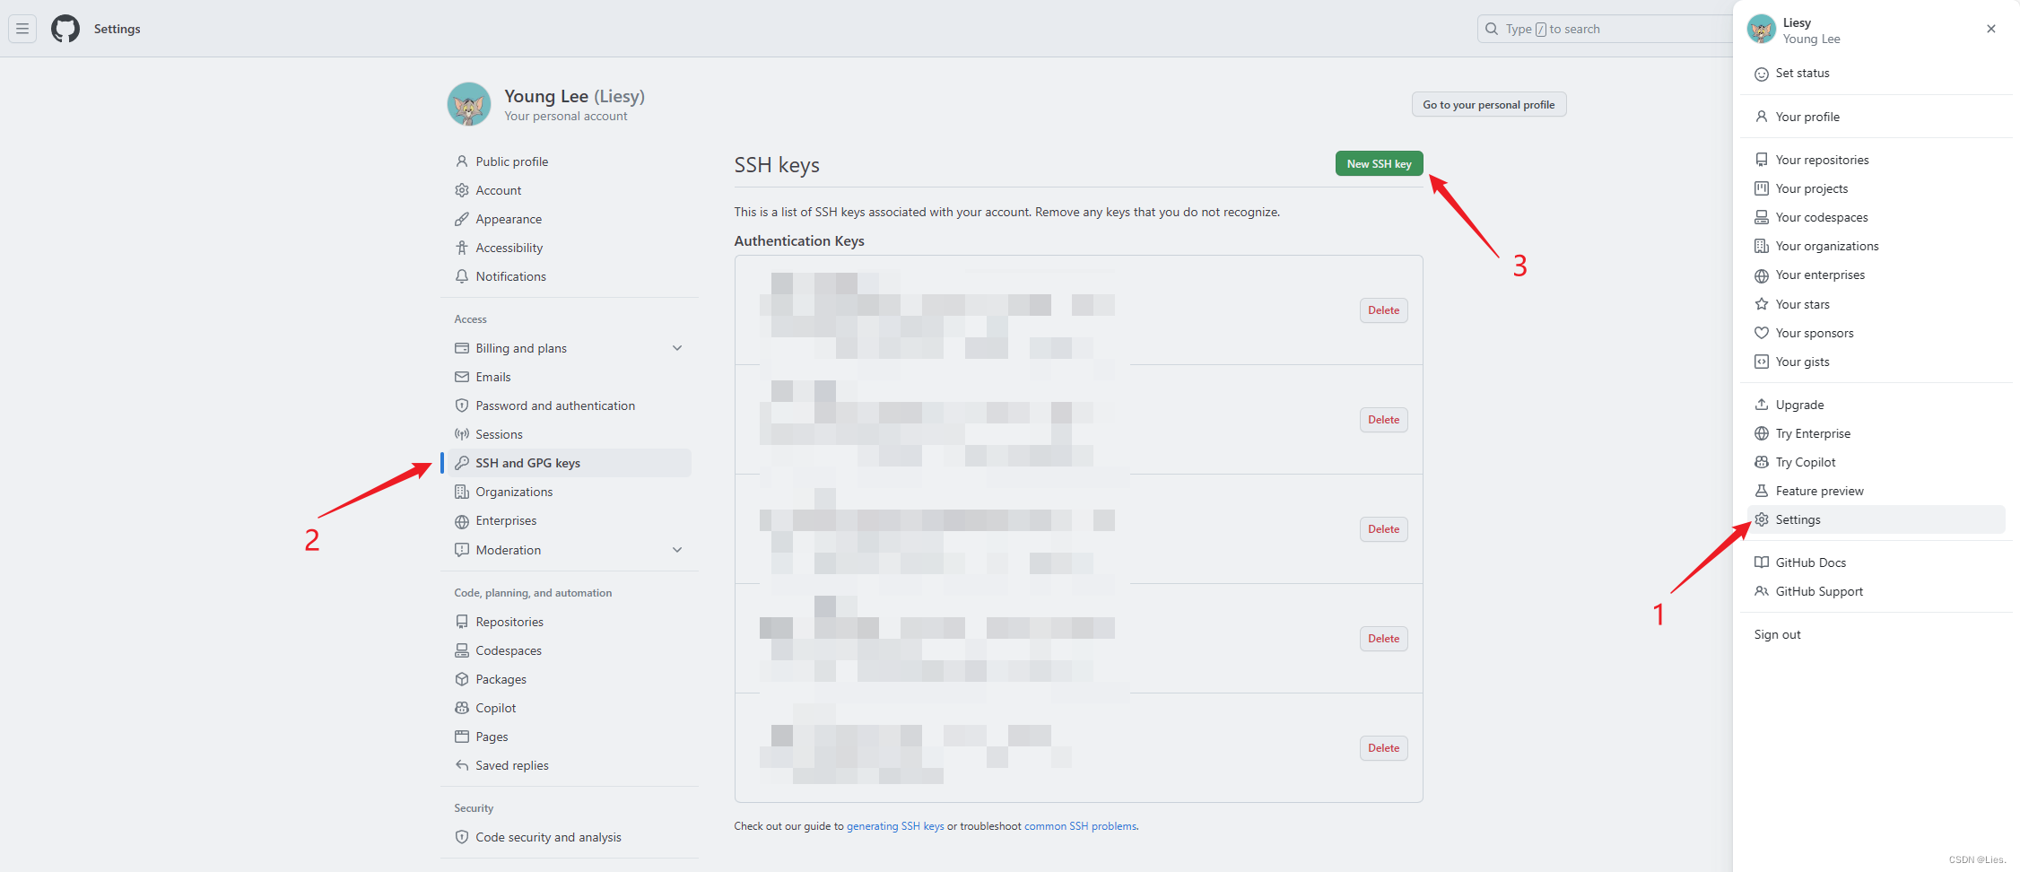2020x872 pixels.
Task: Click the Saved replies arrow icon
Action: (462, 765)
